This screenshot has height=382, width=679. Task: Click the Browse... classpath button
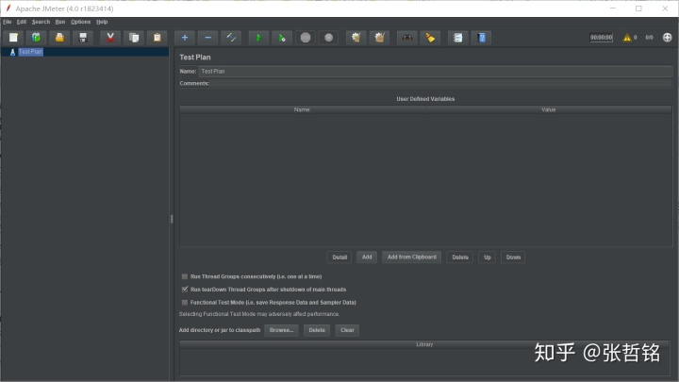pyautogui.click(x=281, y=330)
